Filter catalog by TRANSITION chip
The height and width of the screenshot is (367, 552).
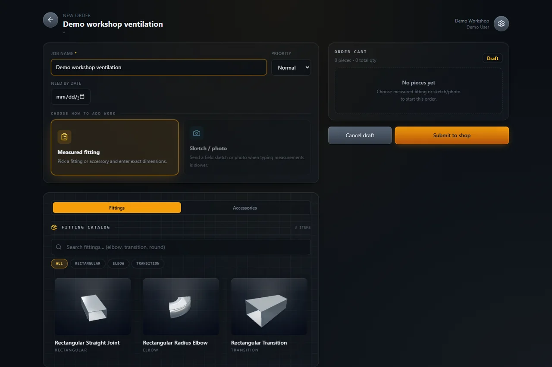click(148, 263)
